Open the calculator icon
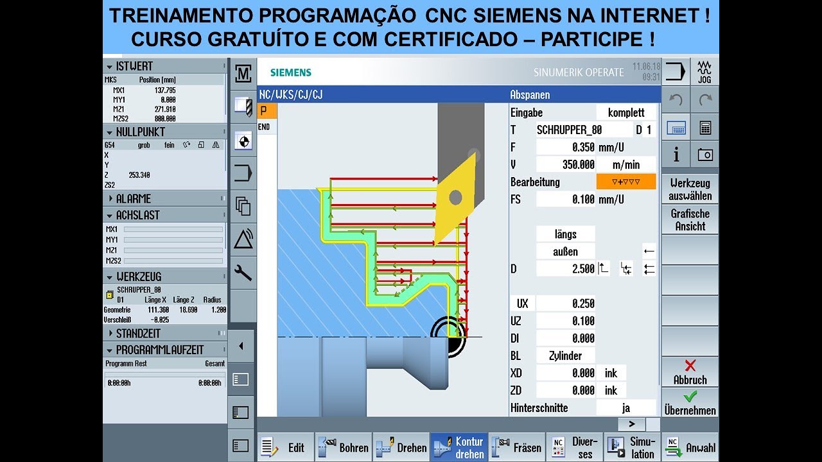The height and width of the screenshot is (462, 822). 705,128
